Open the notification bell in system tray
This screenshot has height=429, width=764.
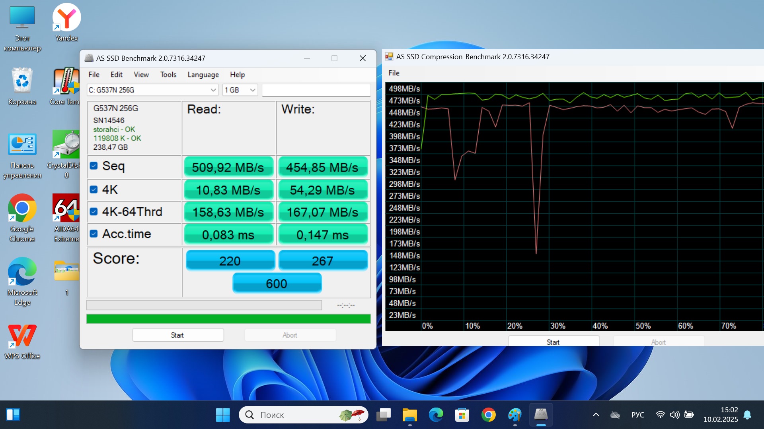[747, 415]
